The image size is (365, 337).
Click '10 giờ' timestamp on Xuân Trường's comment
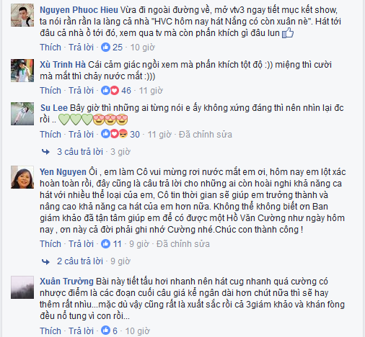(x=137, y=331)
